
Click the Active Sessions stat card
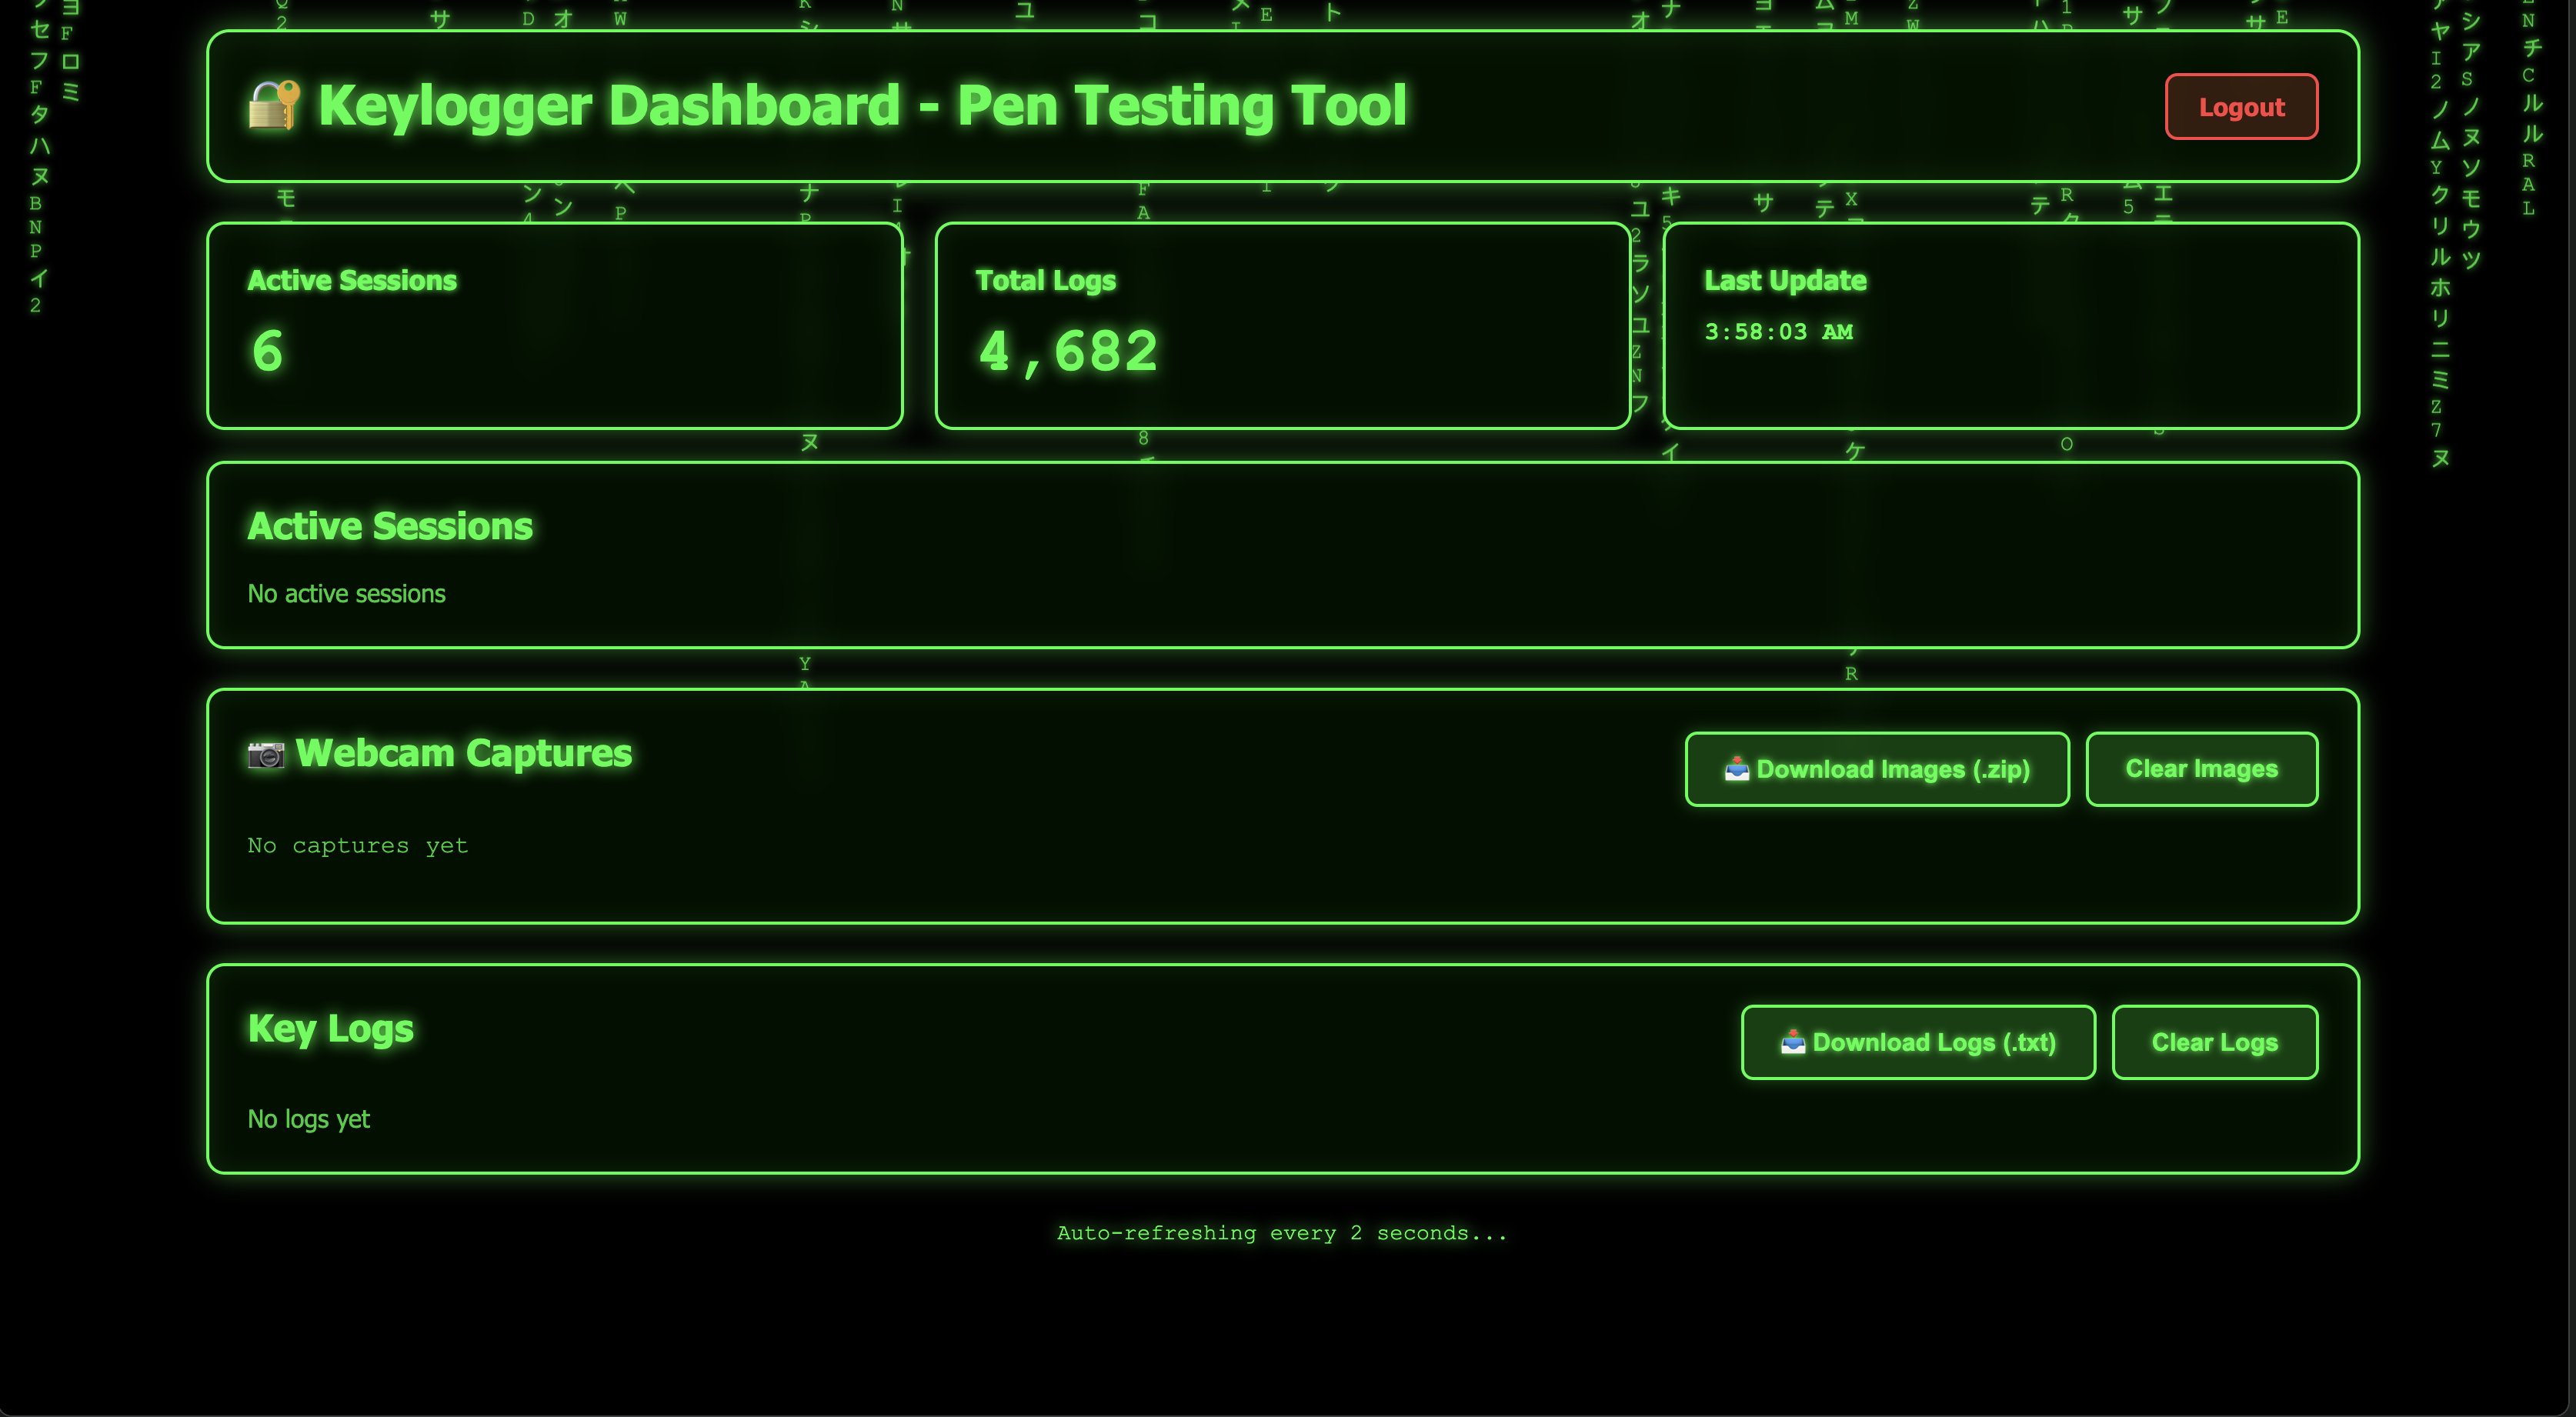[x=554, y=325]
